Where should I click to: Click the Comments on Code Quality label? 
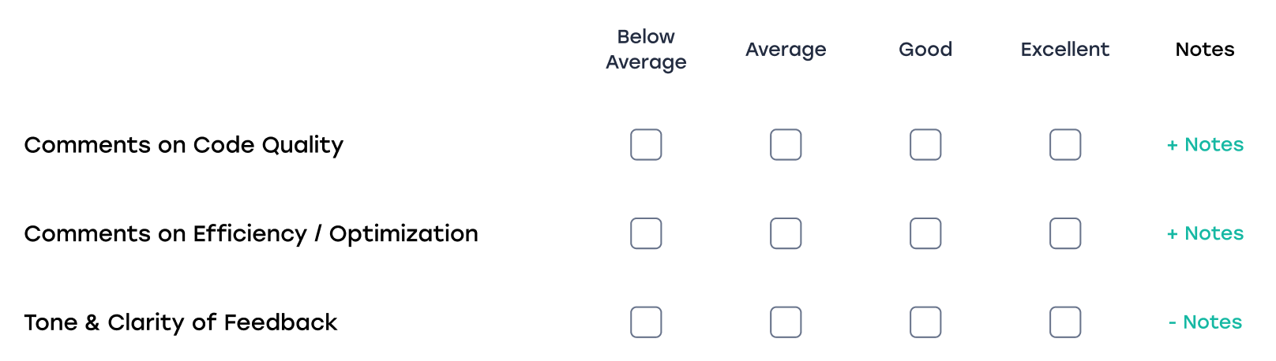click(x=184, y=145)
